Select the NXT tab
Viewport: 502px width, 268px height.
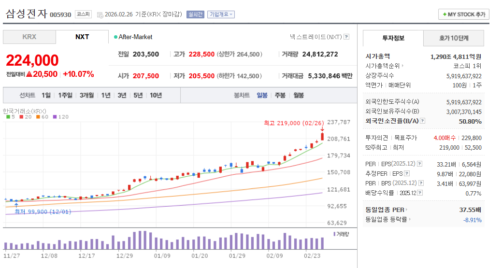[82, 37]
